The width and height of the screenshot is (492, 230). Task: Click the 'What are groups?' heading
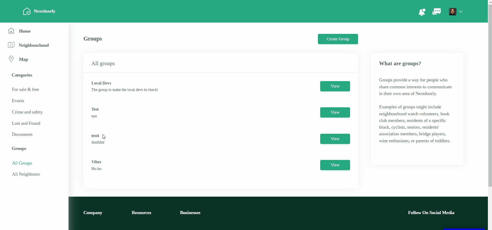(x=400, y=63)
